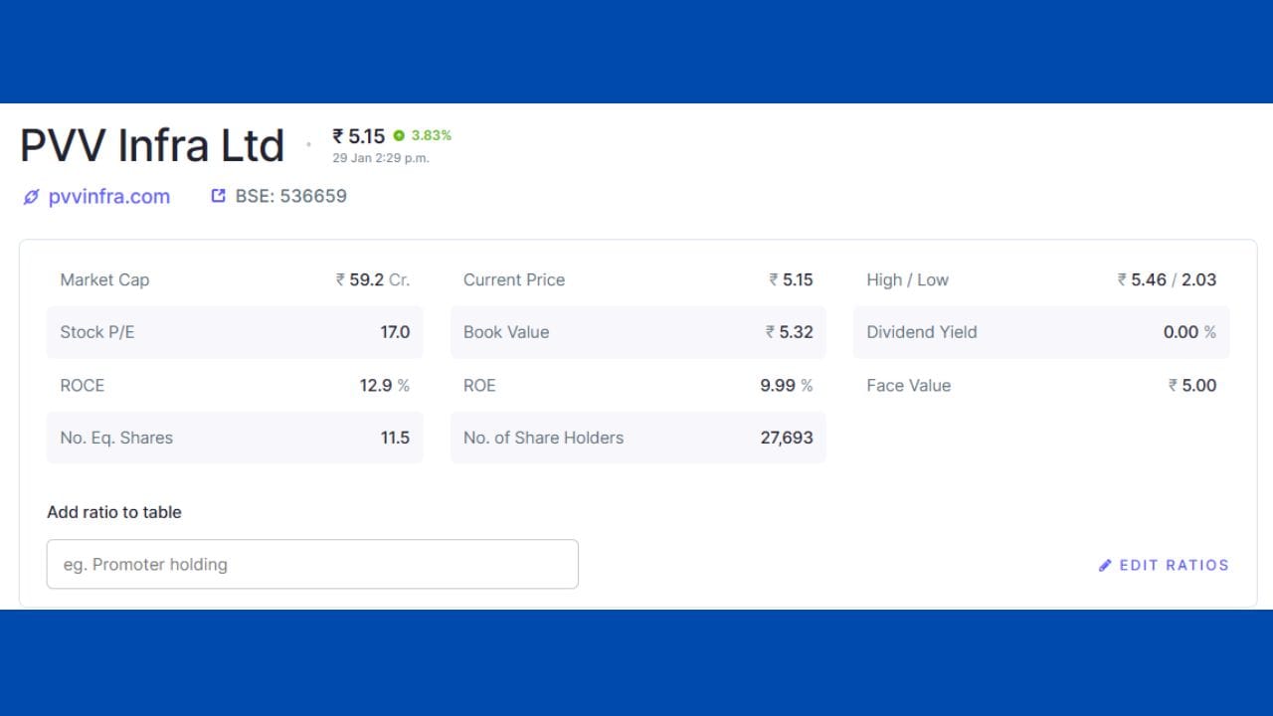
Task: Select the Face Value ratio row
Action: pyautogui.click(x=1041, y=385)
